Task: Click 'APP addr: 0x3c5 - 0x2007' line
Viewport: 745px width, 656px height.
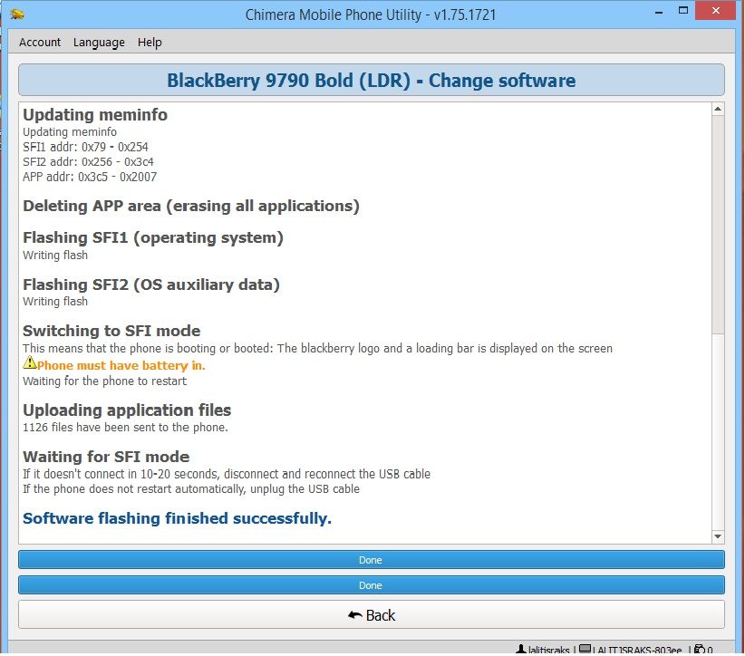Action: point(90,177)
